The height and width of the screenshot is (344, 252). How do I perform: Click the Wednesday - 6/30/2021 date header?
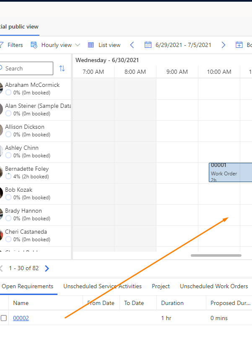pos(107,60)
